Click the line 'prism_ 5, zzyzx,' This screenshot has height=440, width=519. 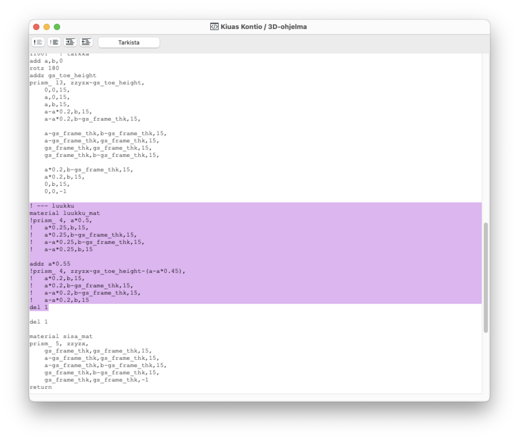click(x=59, y=343)
